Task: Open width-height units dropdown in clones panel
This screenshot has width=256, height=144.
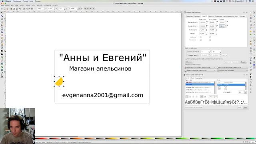Action: pos(225,55)
